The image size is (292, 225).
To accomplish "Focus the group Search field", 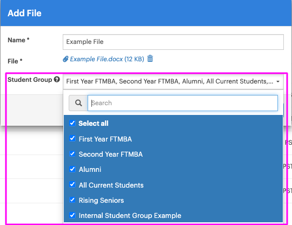I will point(183,103).
